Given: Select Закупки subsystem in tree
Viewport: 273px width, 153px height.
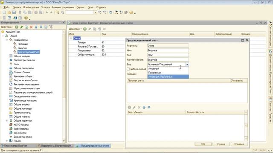Looking at the screenshot, I should [22, 48].
